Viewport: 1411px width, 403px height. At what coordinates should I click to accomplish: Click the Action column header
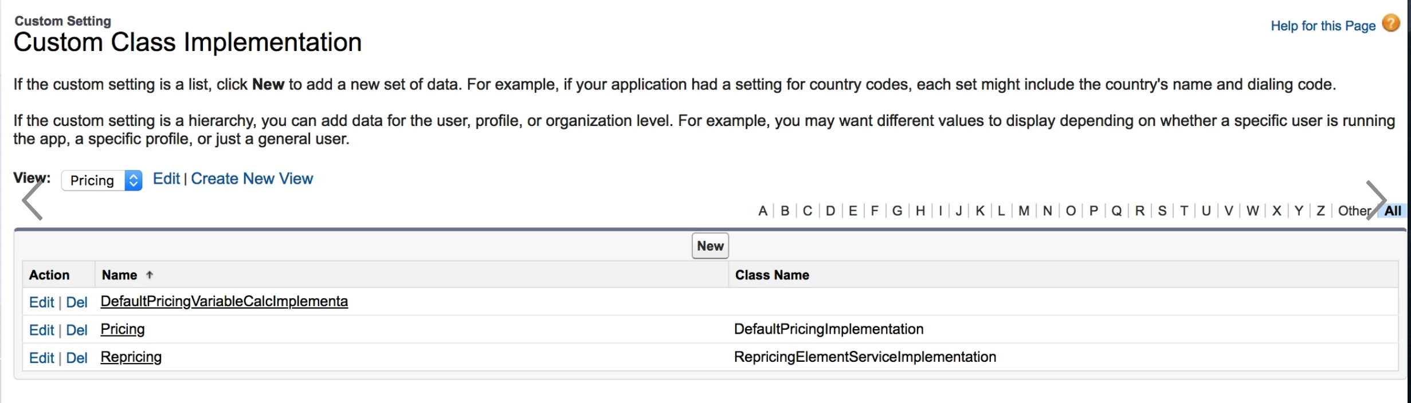(x=49, y=275)
